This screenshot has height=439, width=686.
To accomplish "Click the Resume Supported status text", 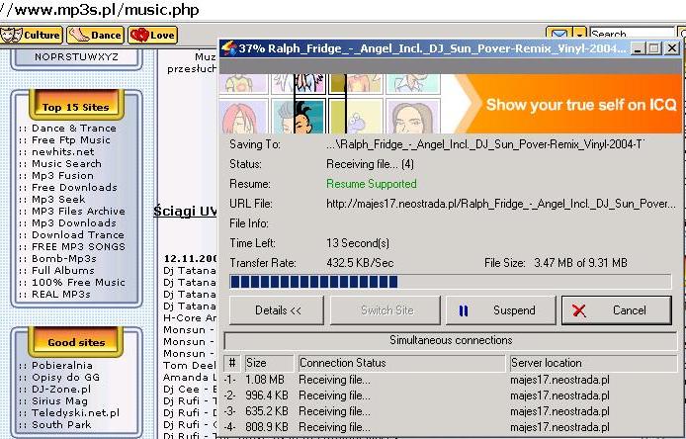I will pos(372,184).
